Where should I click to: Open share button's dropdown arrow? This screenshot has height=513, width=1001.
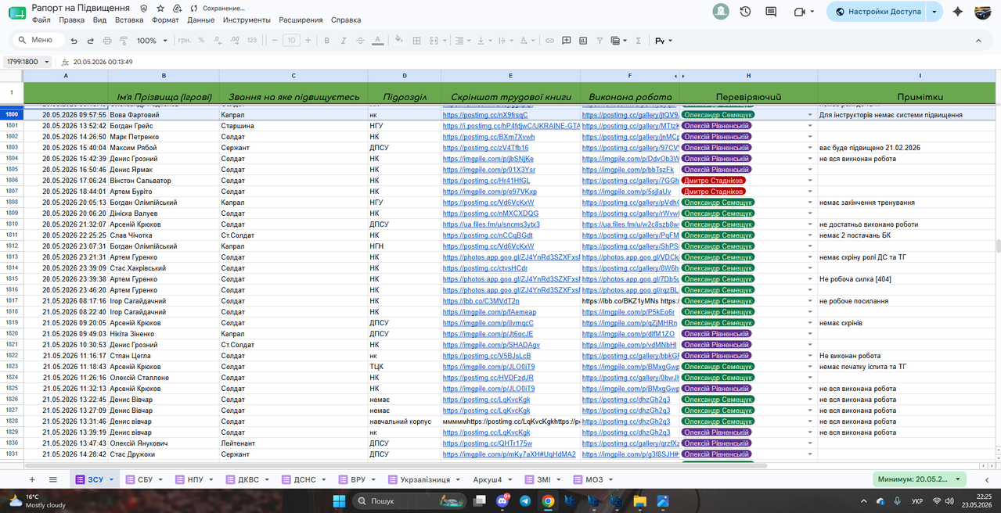click(934, 12)
